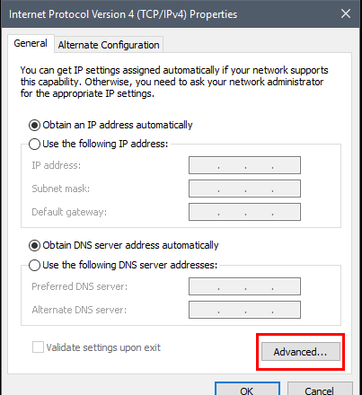Image resolution: width=362 pixels, height=395 pixels.
Task: Focus the first octet of Default gateway field
Action: coord(204,212)
